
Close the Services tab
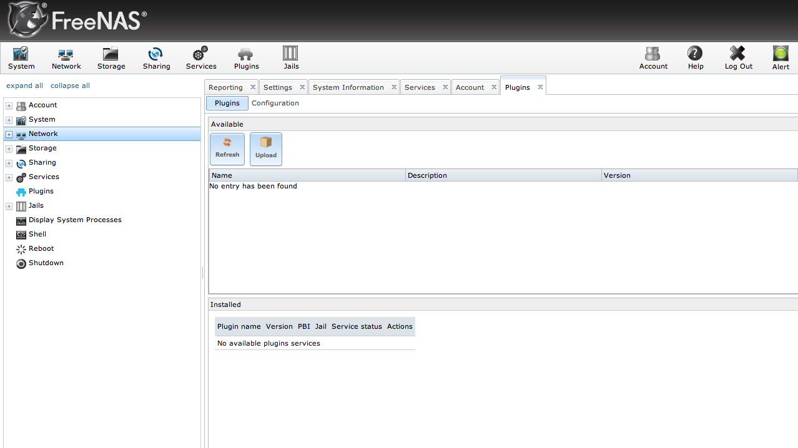[445, 87]
